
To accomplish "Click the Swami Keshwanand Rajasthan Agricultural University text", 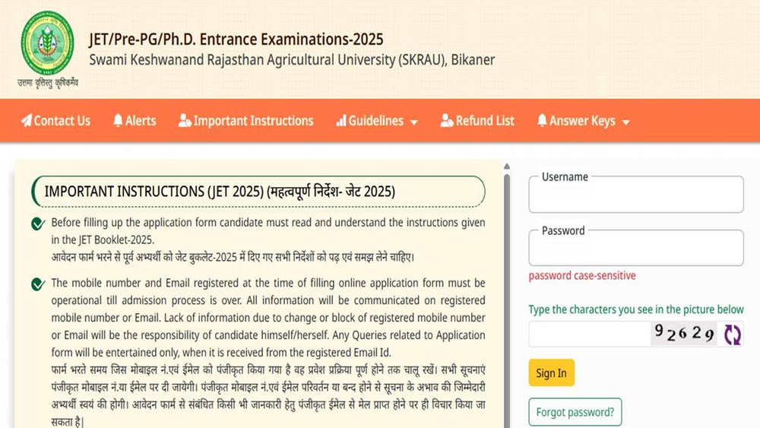I will coord(292,60).
